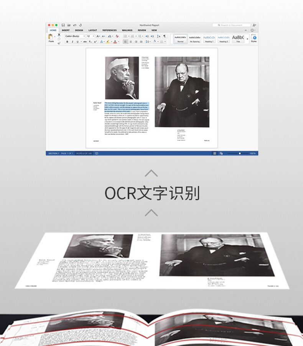Toggle Subscript X₂ button
303x346 pixels.
click(x=90, y=42)
